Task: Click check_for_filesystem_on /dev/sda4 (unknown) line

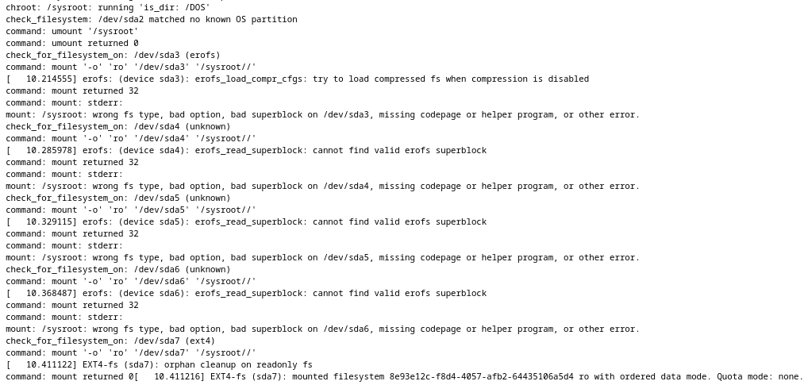Action: [x=117, y=126]
